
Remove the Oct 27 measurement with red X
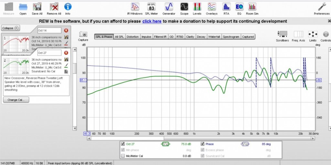[66, 53]
